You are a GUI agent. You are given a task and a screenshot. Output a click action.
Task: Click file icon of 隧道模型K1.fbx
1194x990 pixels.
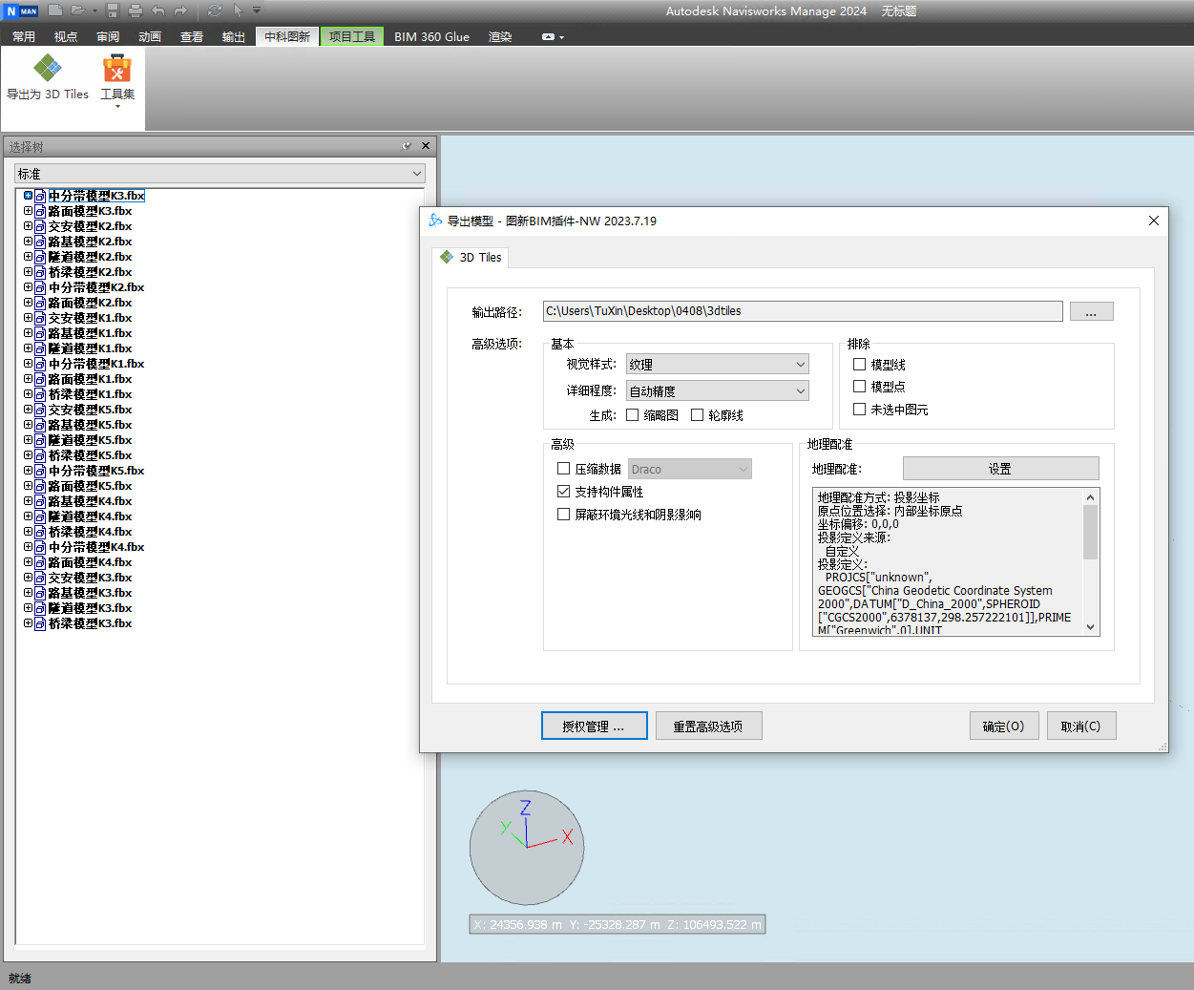click(40, 348)
